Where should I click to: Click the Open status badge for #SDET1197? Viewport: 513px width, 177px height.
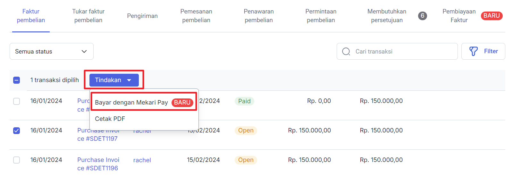pyautogui.click(x=246, y=131)
